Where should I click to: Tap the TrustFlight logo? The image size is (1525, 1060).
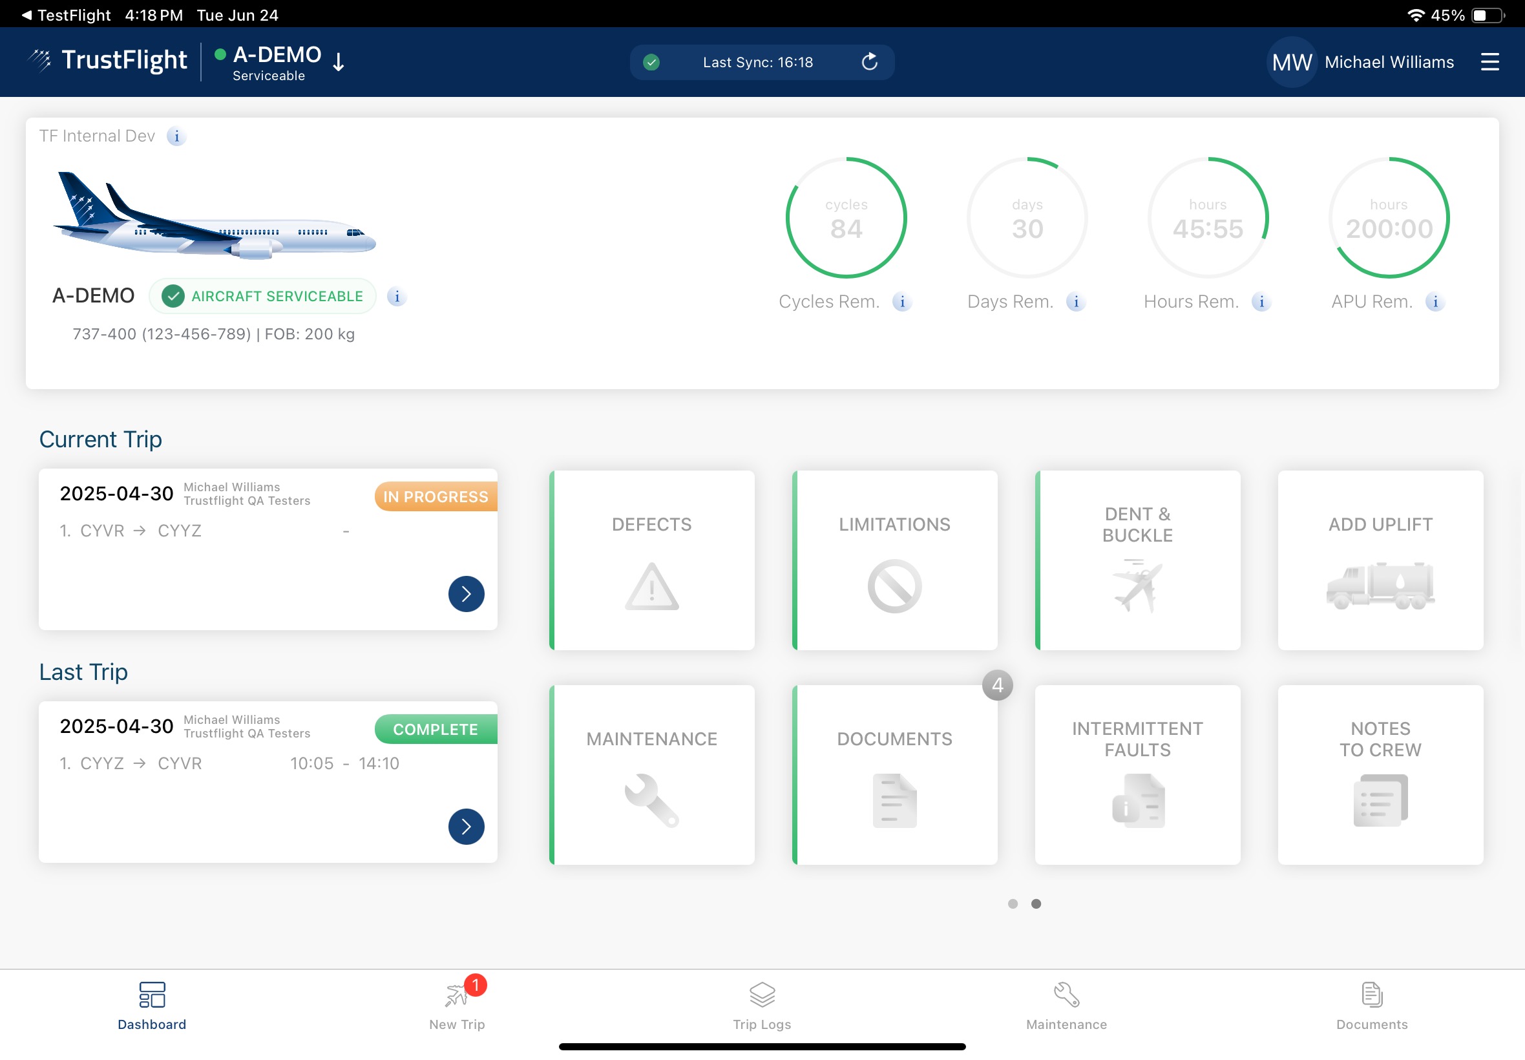pyautogui.click(x=107, y=61)
